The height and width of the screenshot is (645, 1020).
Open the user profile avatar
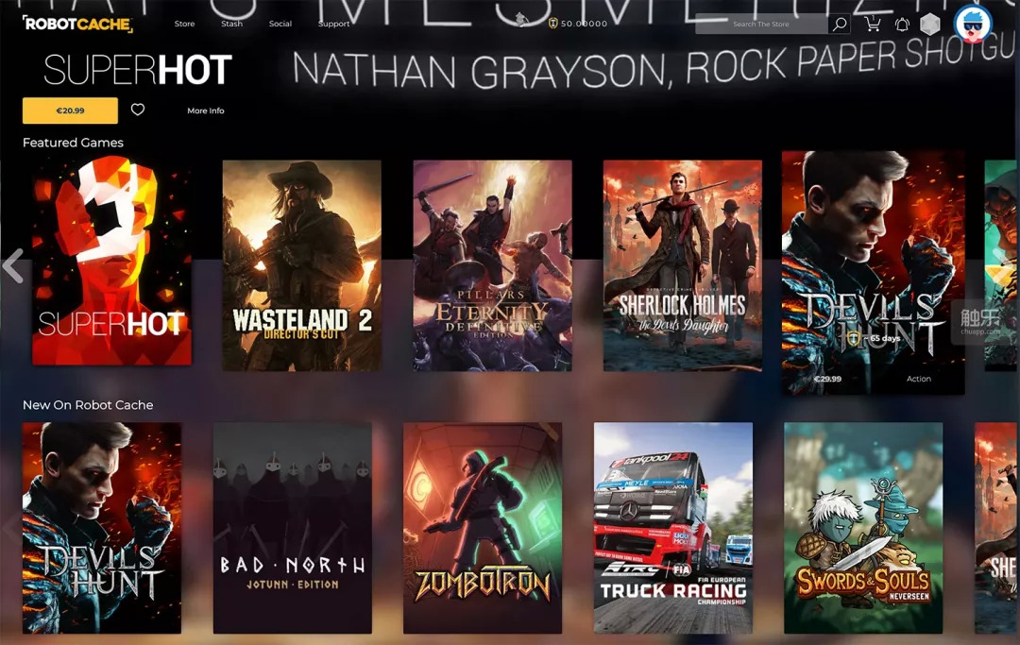(x=973, y=24)
